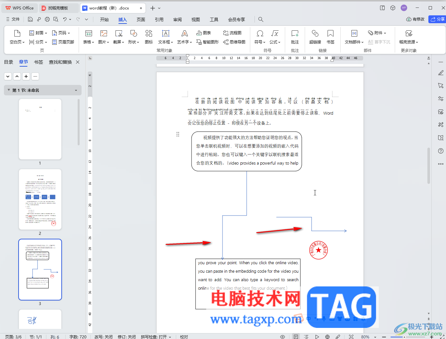Select the Shapes tool
The image size is (446, 339).
[x=134, y=37]
